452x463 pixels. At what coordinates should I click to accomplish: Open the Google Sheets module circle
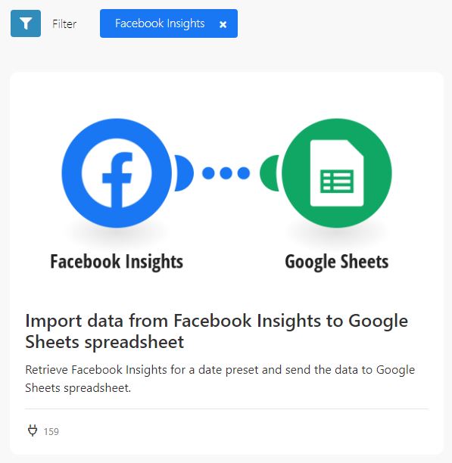click(x=337, y=173)
